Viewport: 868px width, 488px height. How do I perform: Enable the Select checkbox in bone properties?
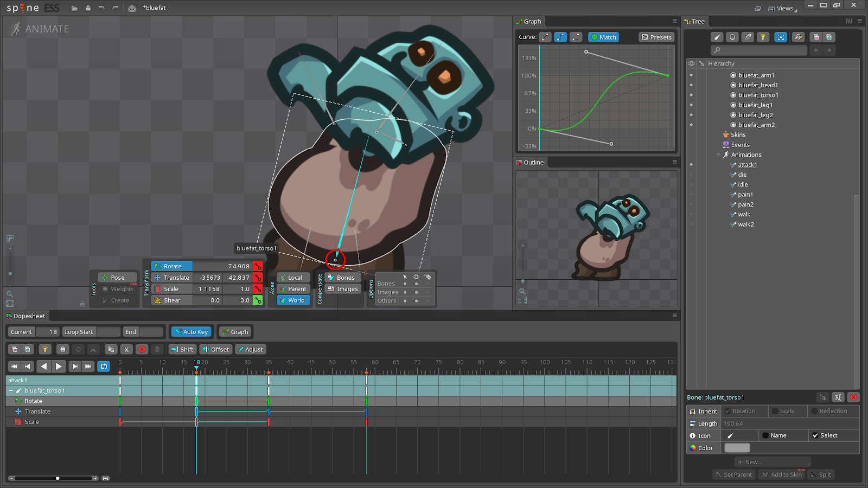[x=816, y=435]
